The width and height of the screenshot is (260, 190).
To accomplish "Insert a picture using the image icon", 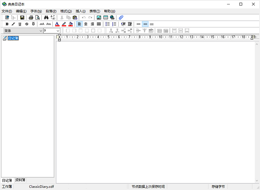I will pos(99,17).
